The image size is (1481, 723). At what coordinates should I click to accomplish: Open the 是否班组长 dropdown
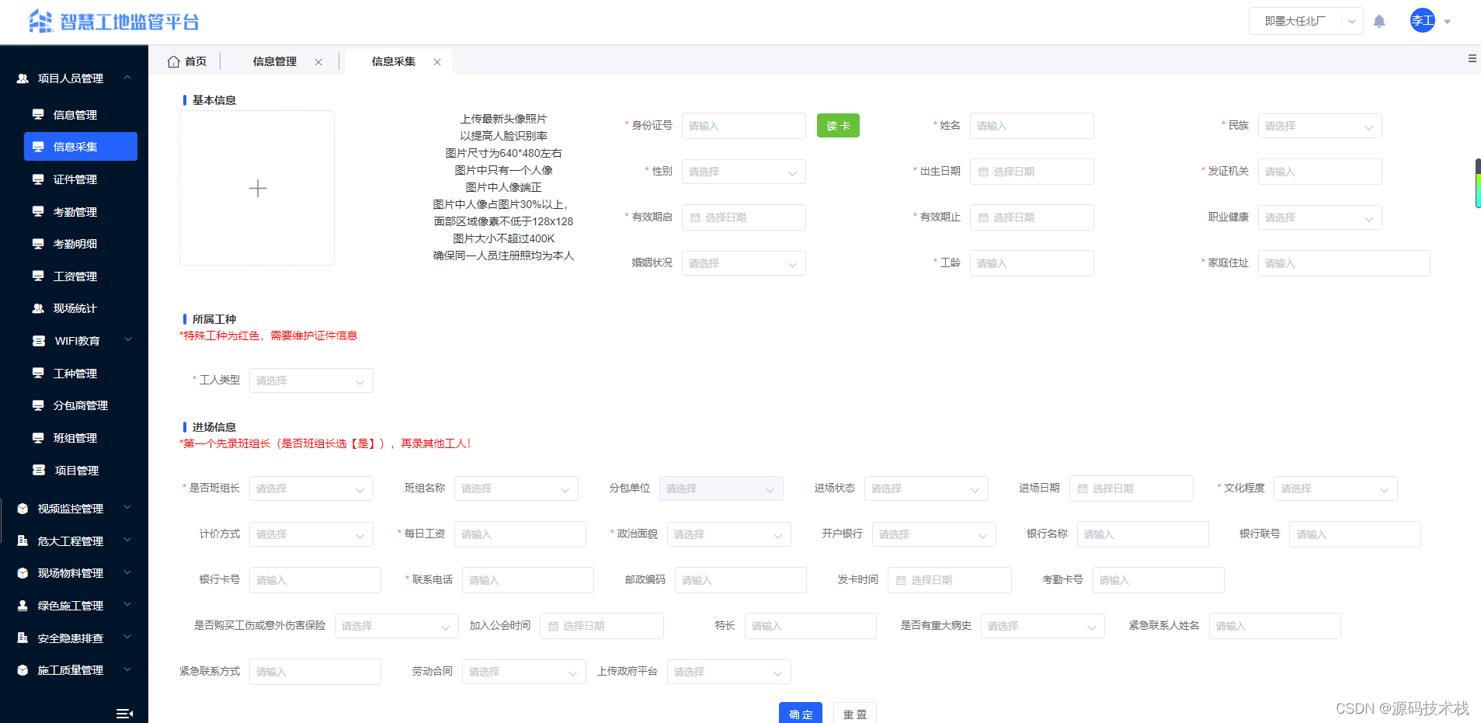(311, 488)
